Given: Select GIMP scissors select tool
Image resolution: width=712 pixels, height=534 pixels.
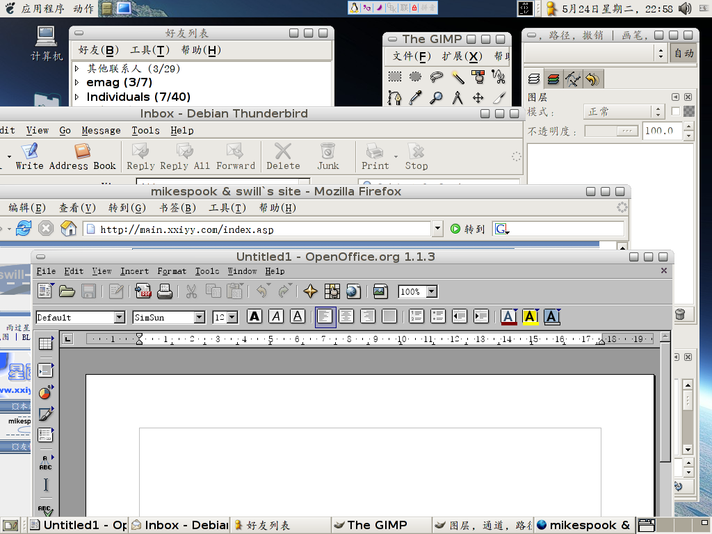Looking at the screenshot, I should tap(499, 76).
